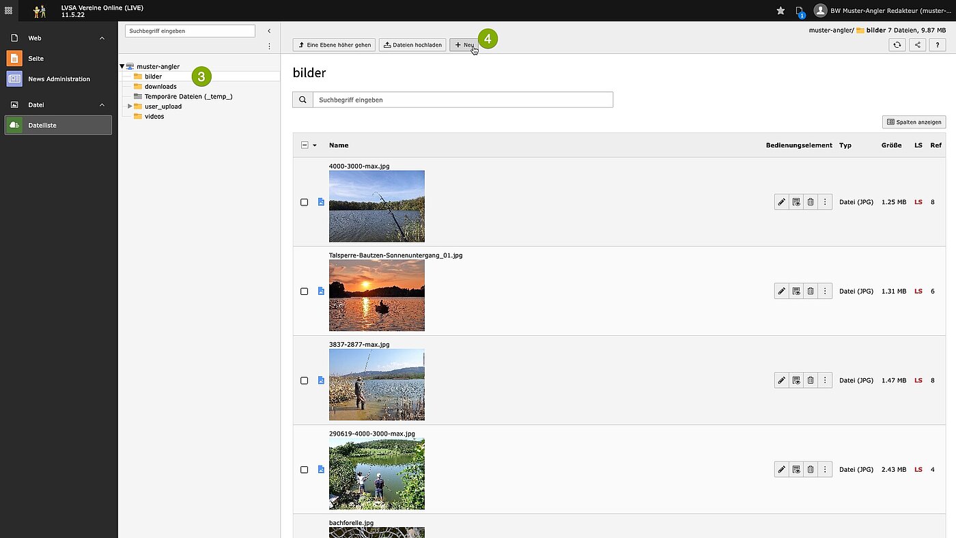
Task: View 290619-4000-3000-max.jpg with the view icon
Action: (x=796, y=470)
